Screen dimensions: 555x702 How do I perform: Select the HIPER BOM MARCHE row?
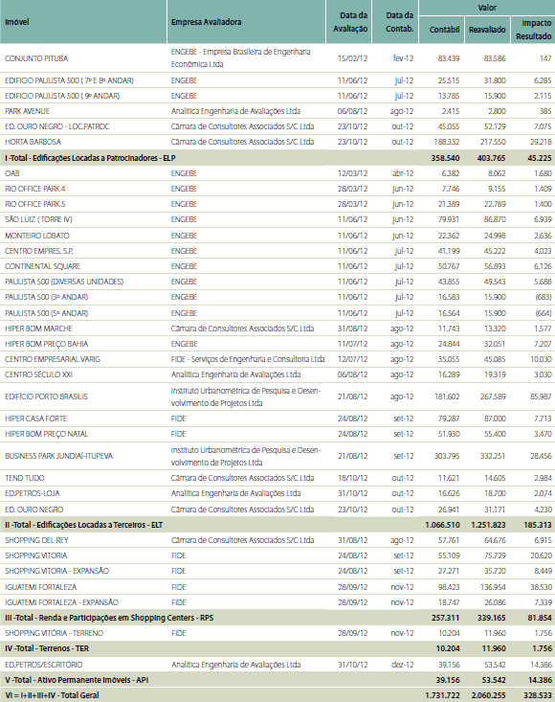coord(277,328)
